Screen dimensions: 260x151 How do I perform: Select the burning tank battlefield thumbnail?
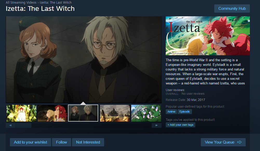[115, 113]
